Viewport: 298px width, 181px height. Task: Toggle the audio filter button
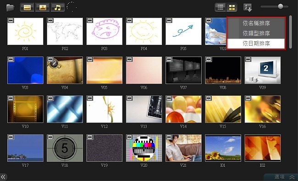point(58,8)
